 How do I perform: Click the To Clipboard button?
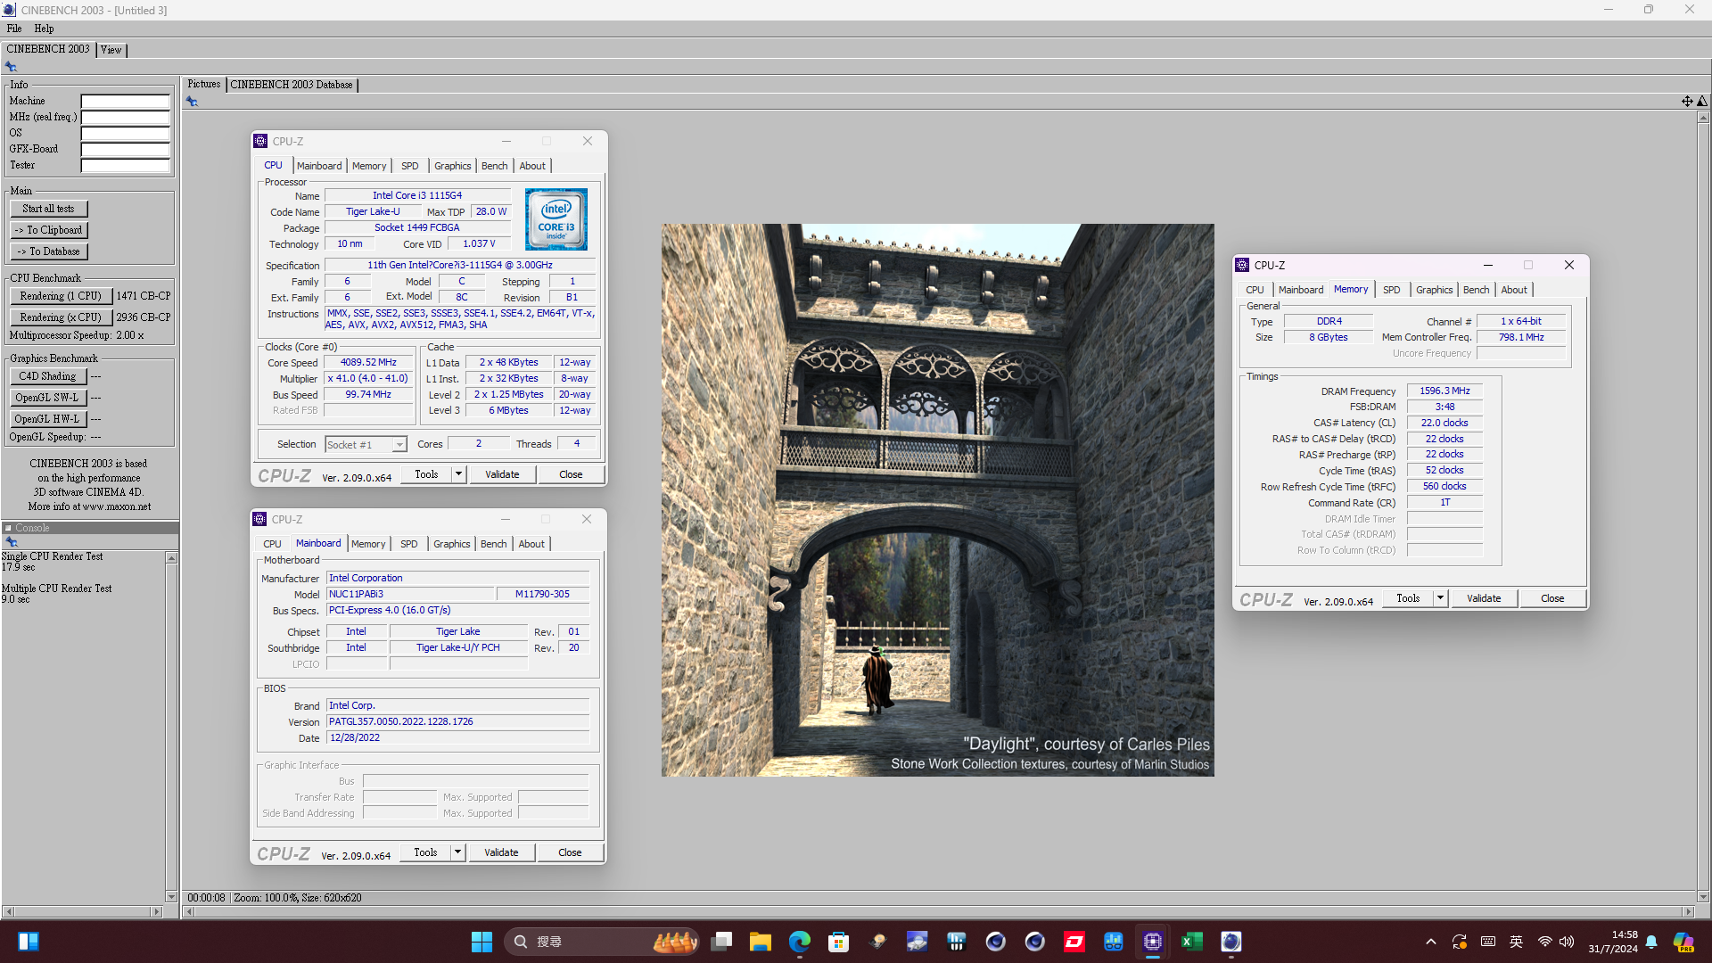tap(49, 230)
